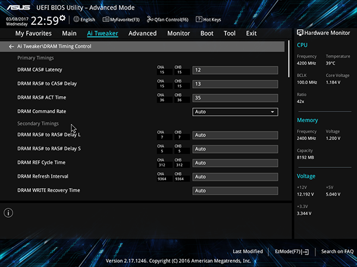This screenshot has height=267, width=357.
Task: Click the BCLK value 100.0 MHz
Action: tap(306, 82)
